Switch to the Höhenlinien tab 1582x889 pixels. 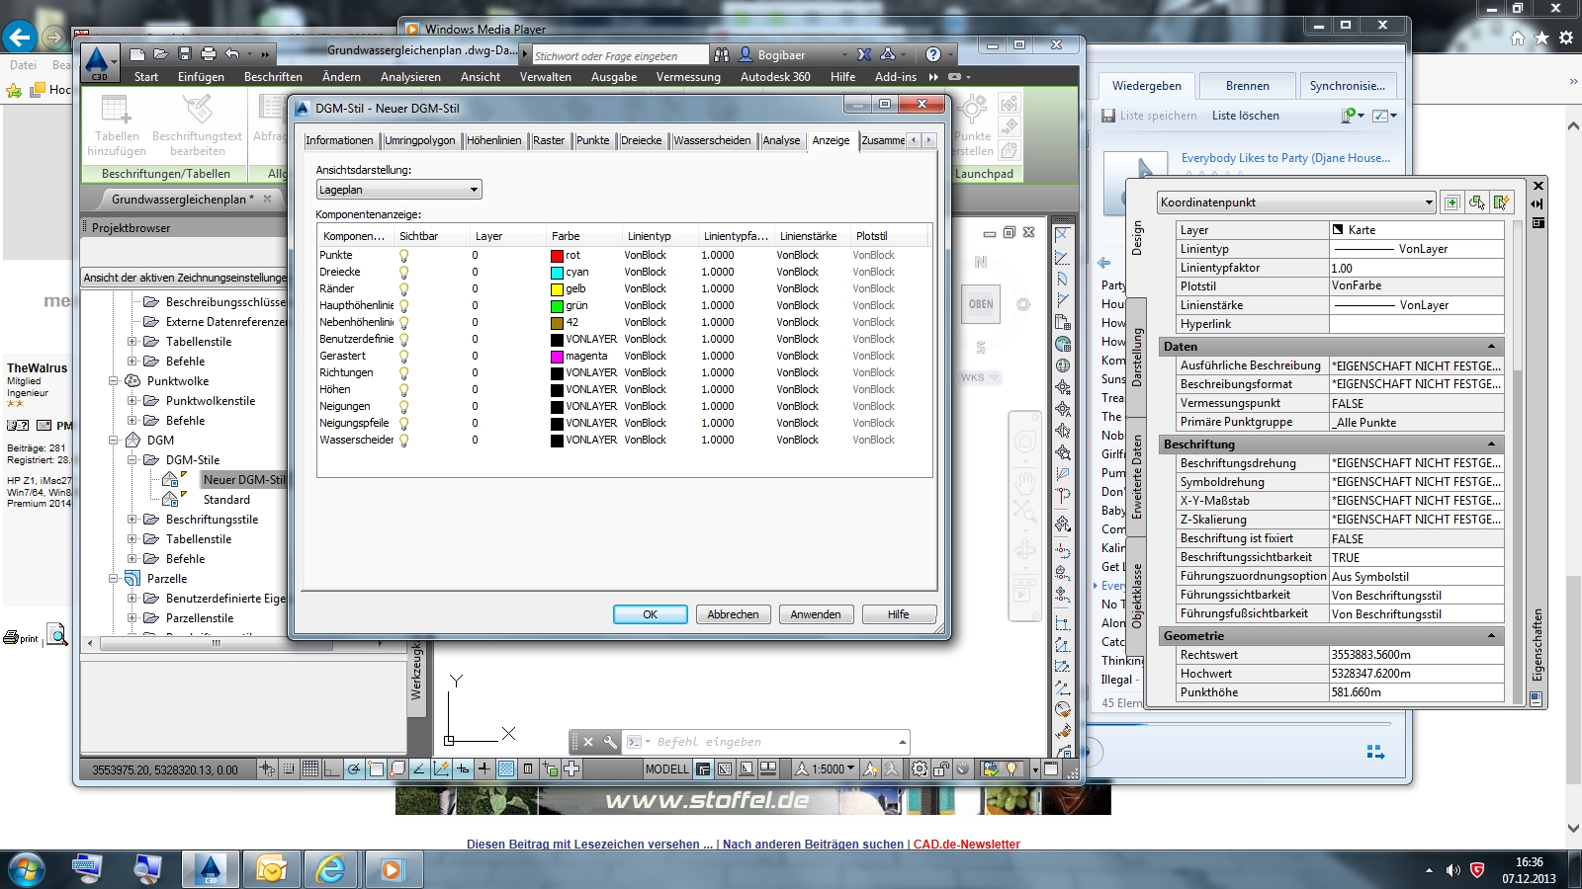tap(493, 140)
